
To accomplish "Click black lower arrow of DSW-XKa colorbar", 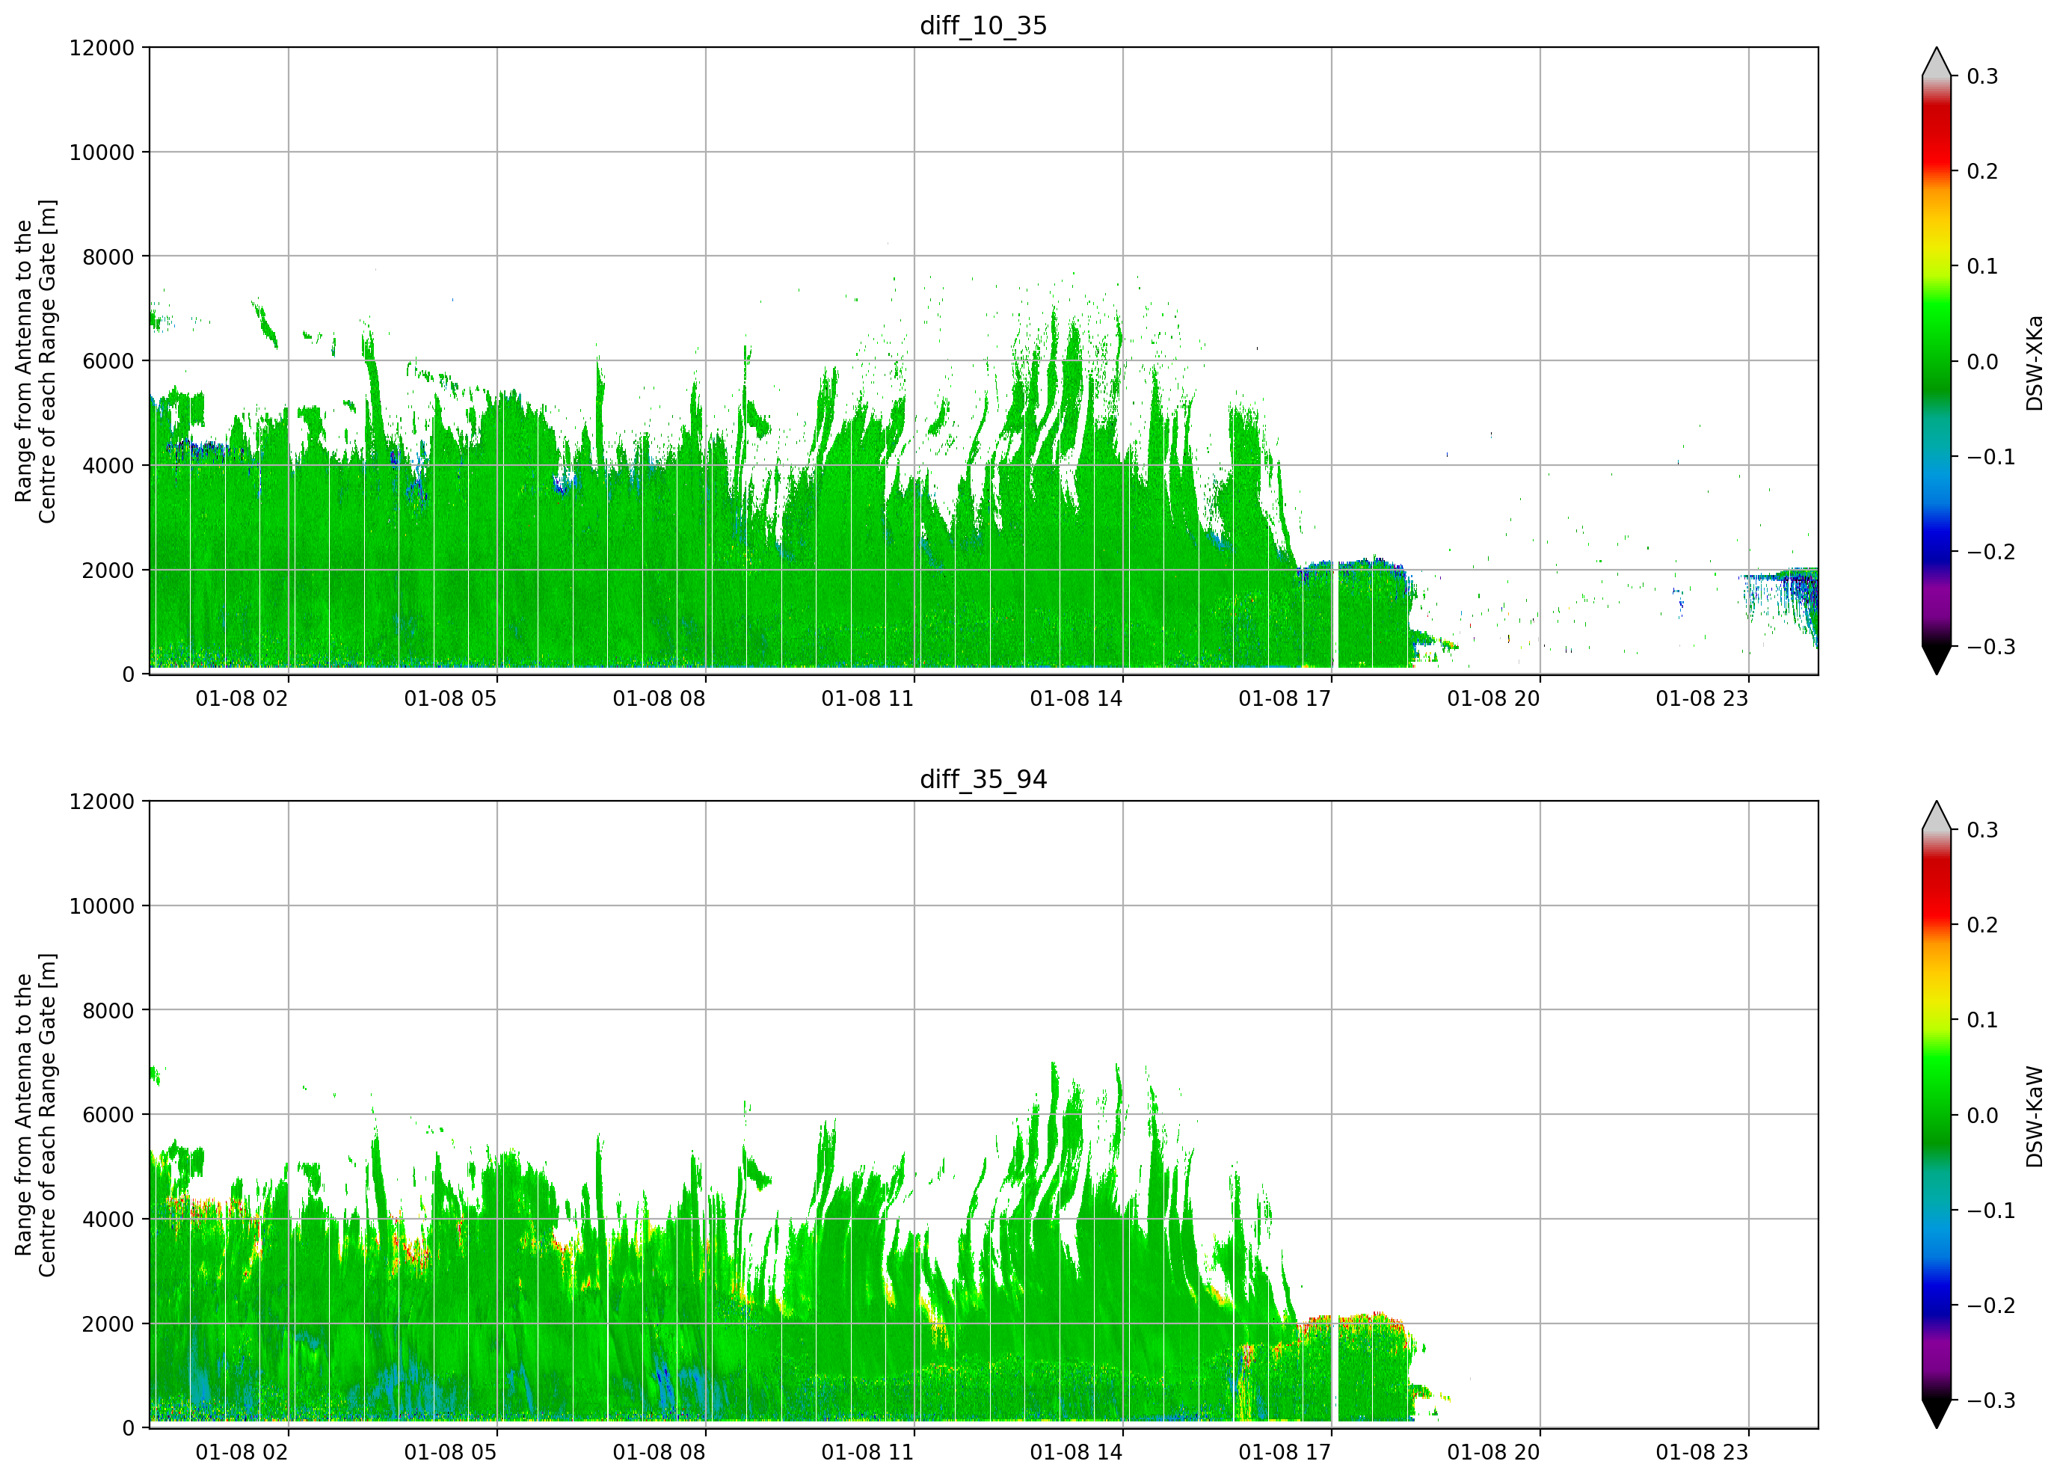I will [x=1937, y=659].
